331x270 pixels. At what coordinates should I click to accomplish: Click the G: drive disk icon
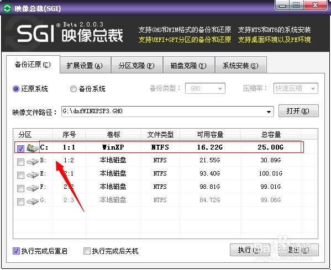[33, 201]
